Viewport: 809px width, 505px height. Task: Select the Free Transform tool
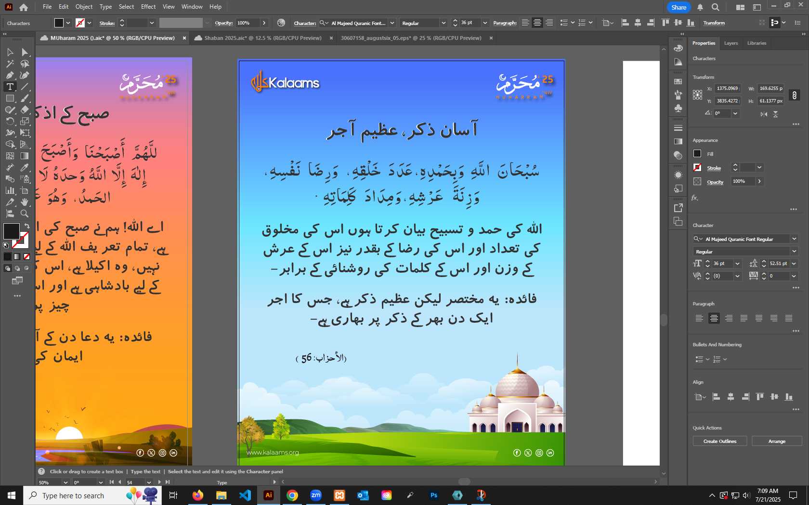tap(25, 133)
